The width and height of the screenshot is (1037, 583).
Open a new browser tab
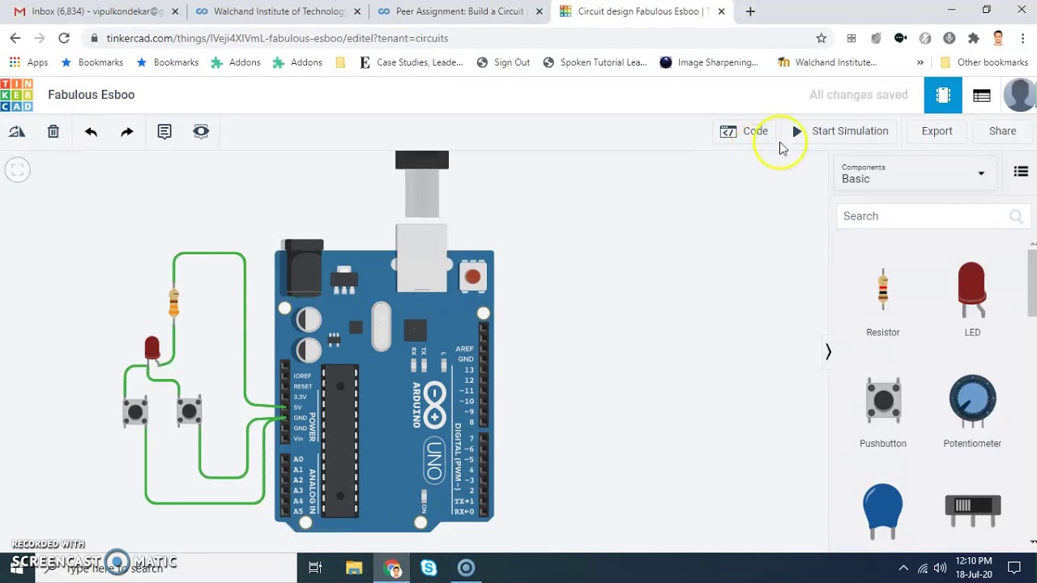[750, 11]
